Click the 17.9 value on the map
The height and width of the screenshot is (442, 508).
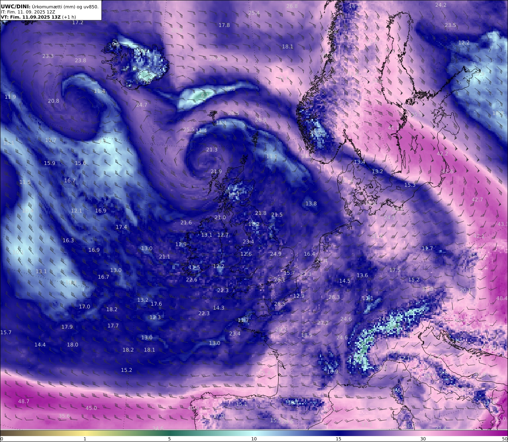(x=67, y=327)
